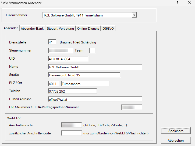Select the Name text field
195x146 pixels.
[95, 67]
